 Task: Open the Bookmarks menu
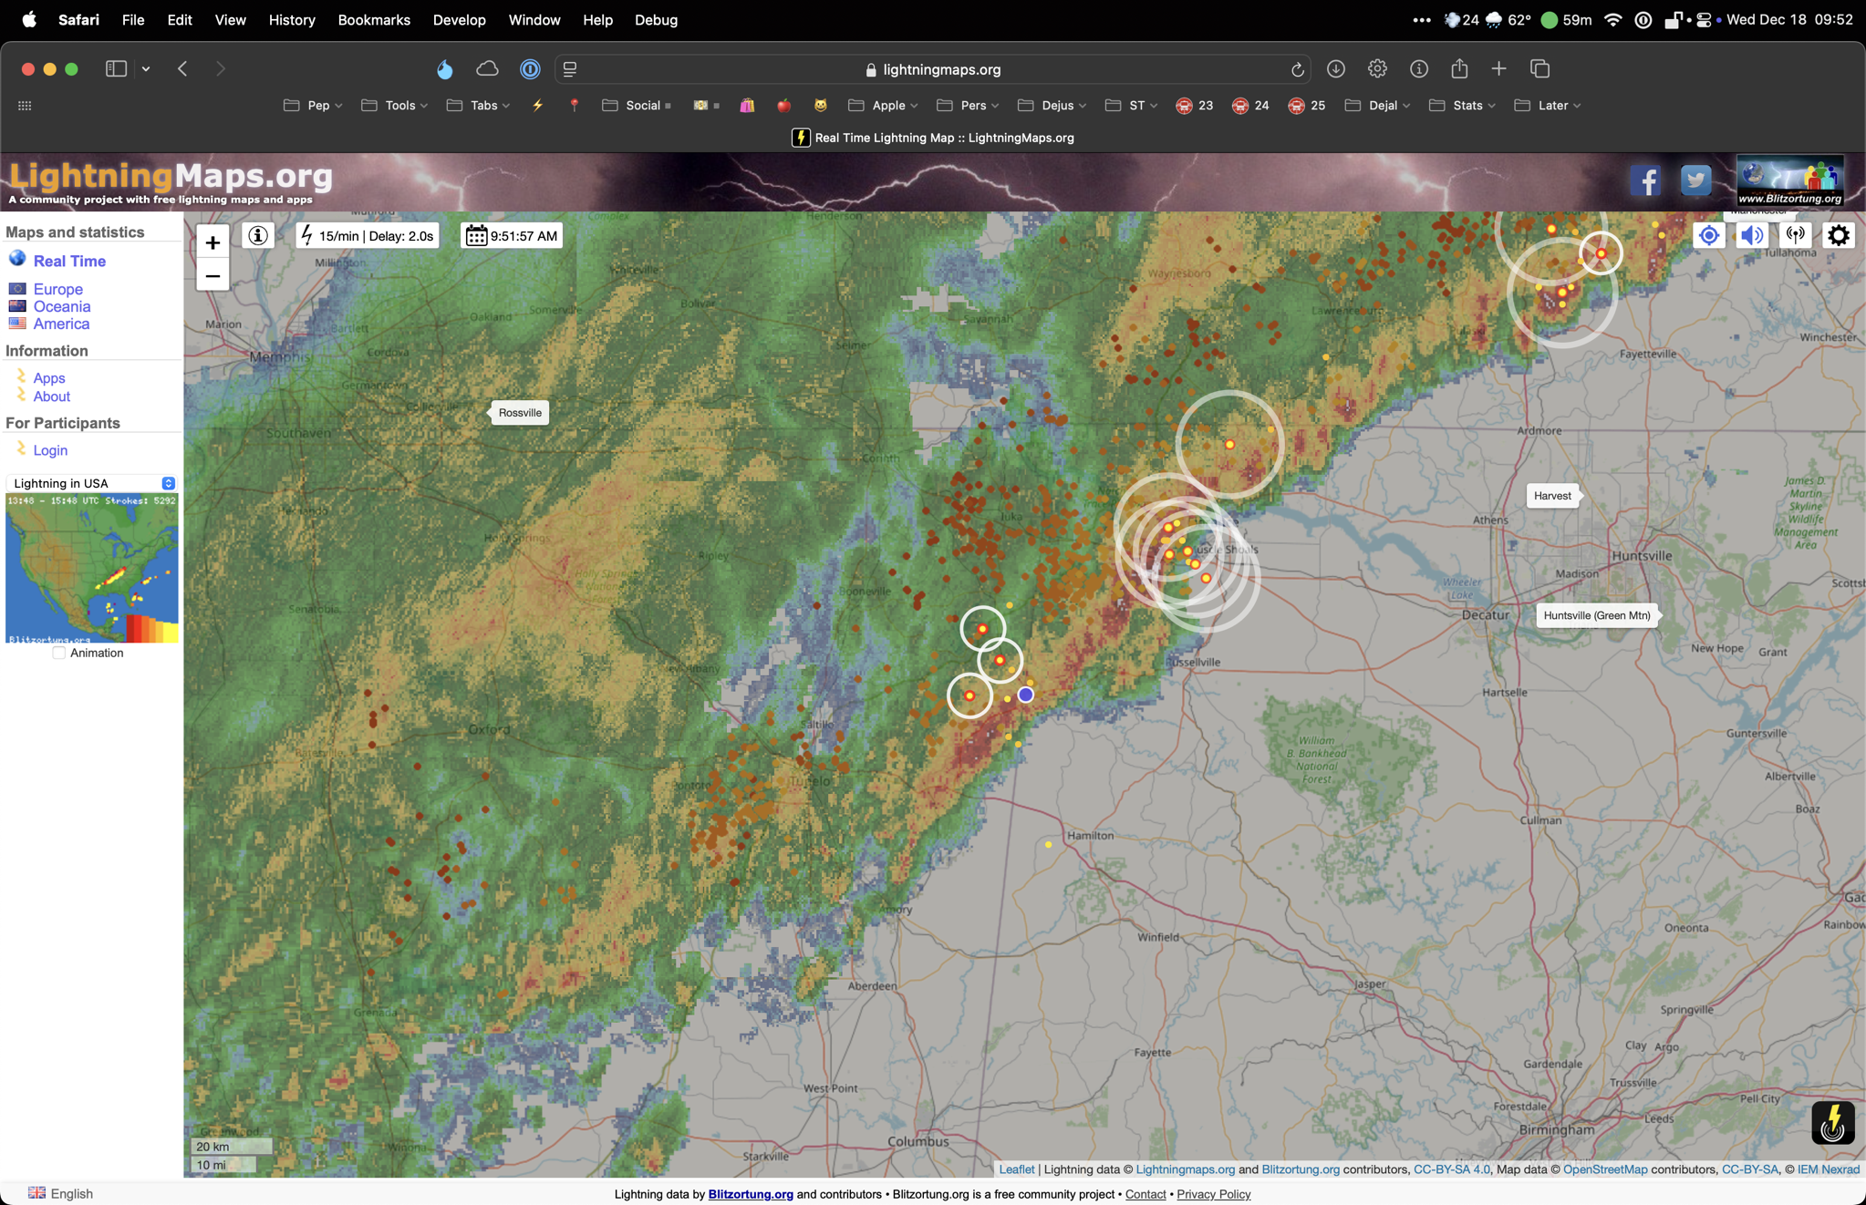(374, 20)
